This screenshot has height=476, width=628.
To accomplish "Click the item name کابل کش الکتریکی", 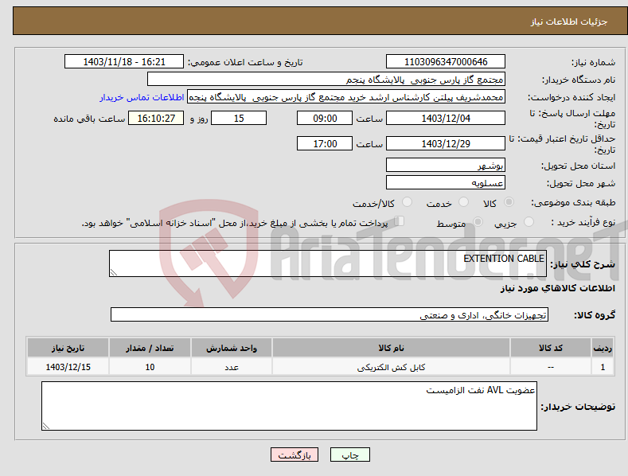I will 391,367.
